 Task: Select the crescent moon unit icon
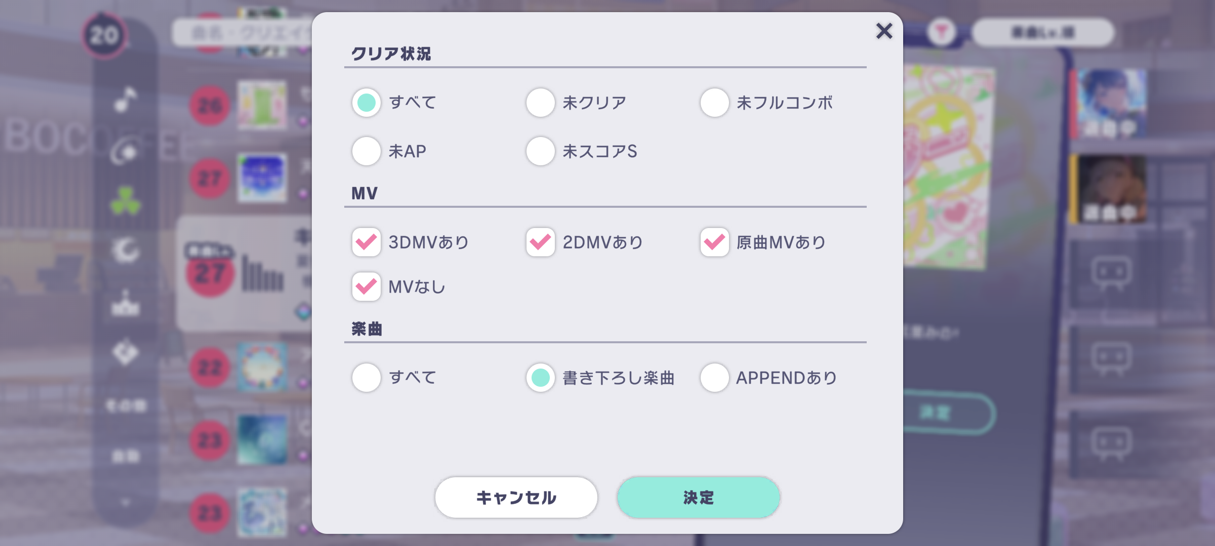click(125, 251)
